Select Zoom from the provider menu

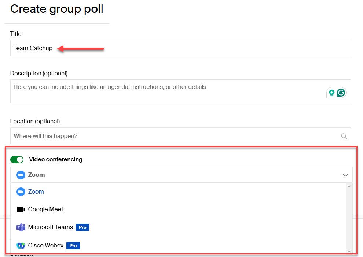36,175
